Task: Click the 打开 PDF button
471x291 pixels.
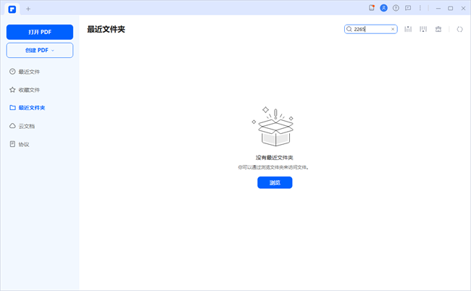Action: (40, 32)
